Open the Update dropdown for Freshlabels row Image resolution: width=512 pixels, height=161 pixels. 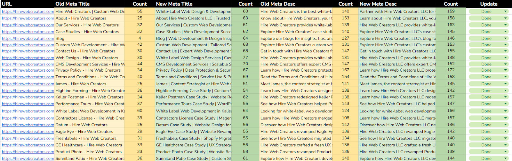tap(506, 138)
